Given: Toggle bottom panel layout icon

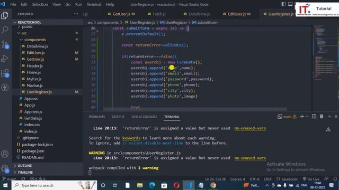Looking at the screenshot, I should coord(290,4).
